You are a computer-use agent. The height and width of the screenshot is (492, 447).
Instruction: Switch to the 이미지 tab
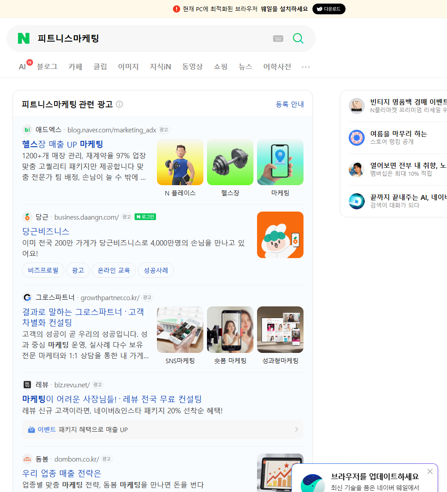point(128,67)
